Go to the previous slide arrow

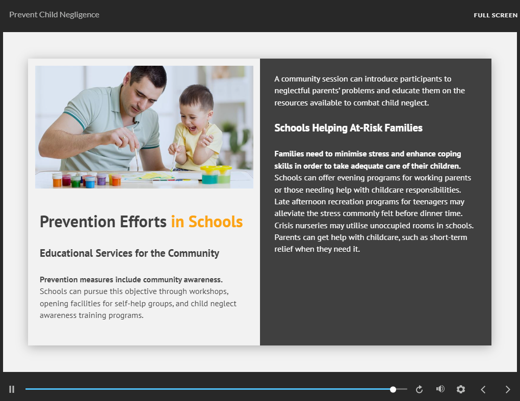pos(483,389)
